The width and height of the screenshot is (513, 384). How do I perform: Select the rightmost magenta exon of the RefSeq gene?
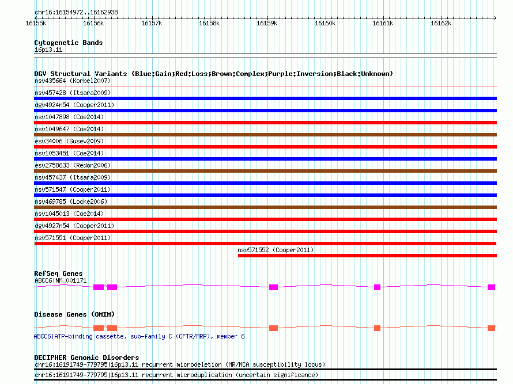click(x=491, y=287)
